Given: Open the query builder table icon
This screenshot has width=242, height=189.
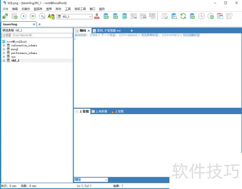Looking at the screenshot, I should coord(143,16).
